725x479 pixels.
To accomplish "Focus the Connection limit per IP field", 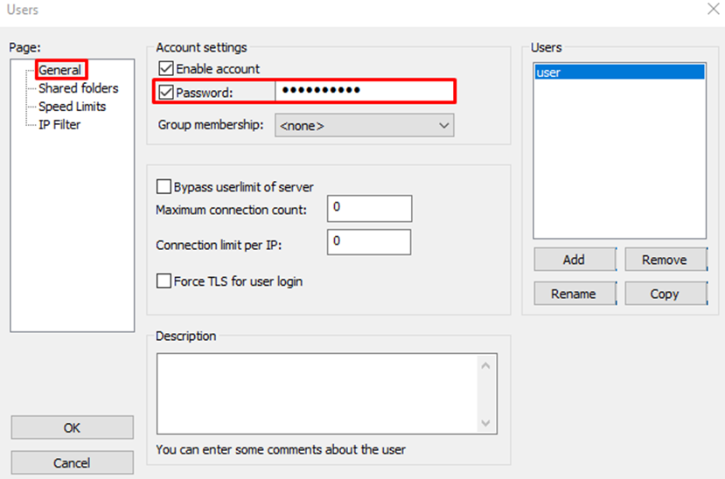I will pos(368,242).
